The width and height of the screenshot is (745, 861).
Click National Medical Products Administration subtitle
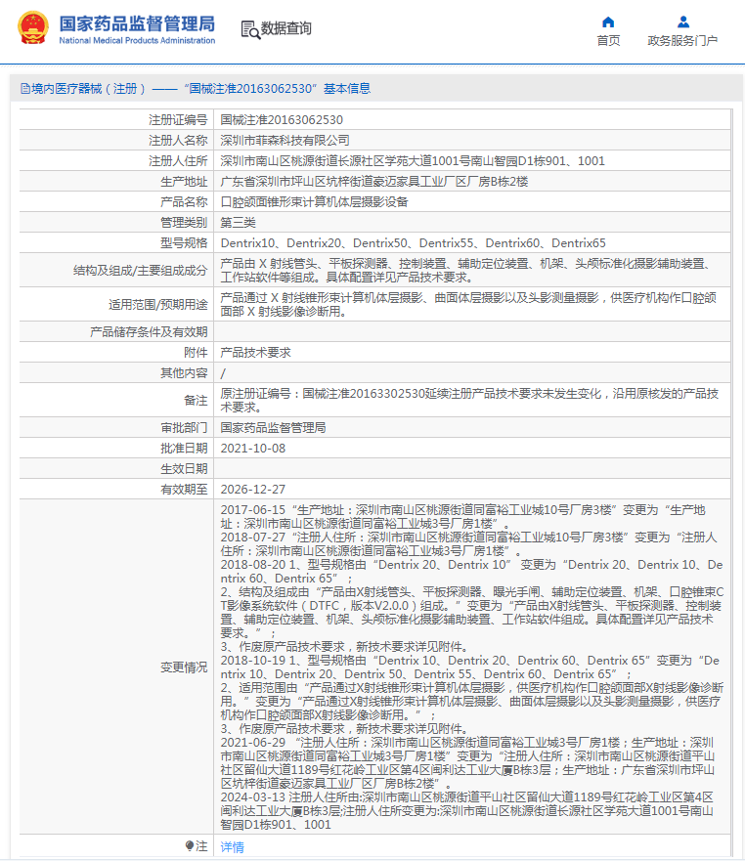coord(137,41)
